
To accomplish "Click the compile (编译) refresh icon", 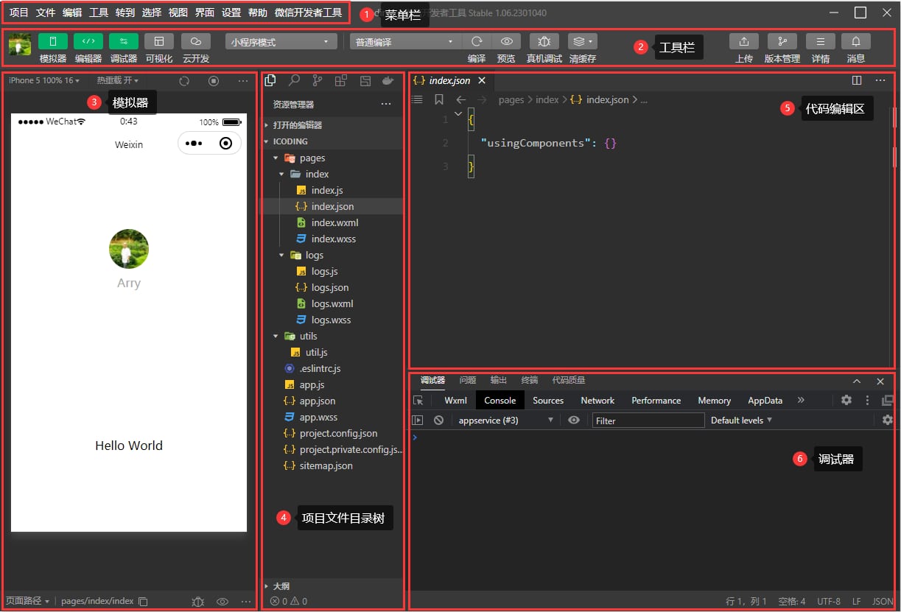I will [477, 42].
